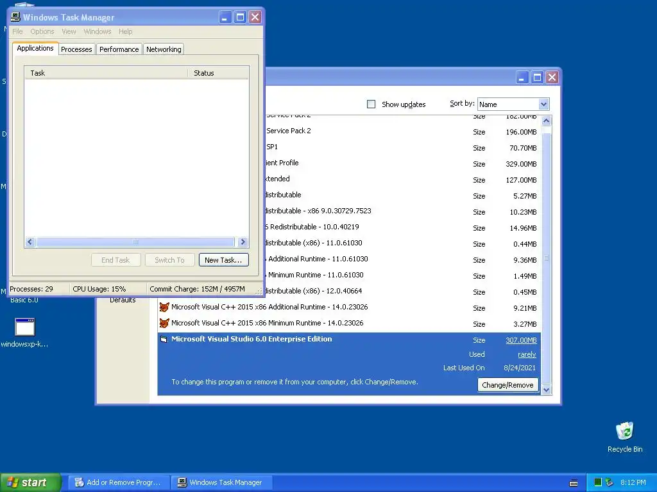Click the rarely usage link

point(527,354)
